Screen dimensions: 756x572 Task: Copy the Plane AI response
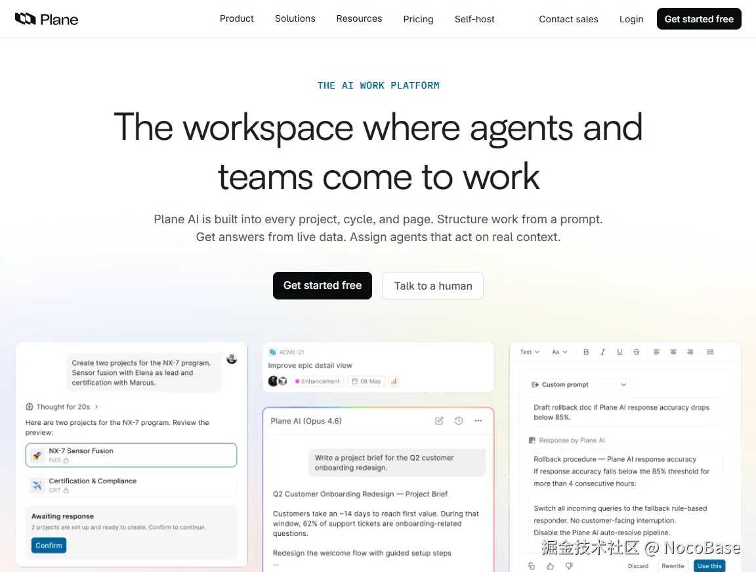coord(532,565)
